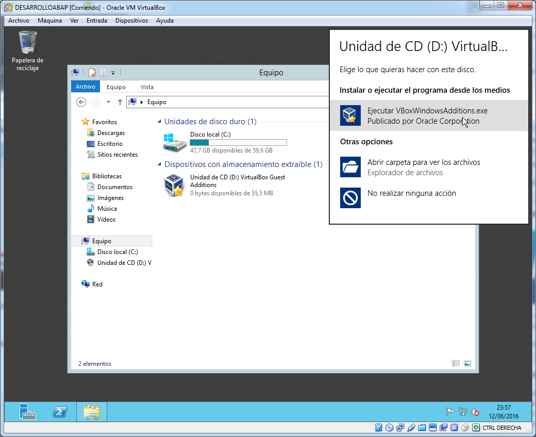This screenshot has height=437, width=536.
Task: Switch to details view button
Action: coord(456,363)
